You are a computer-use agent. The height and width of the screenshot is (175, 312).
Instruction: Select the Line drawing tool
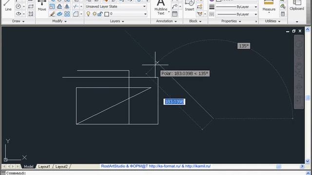(8, 5)
